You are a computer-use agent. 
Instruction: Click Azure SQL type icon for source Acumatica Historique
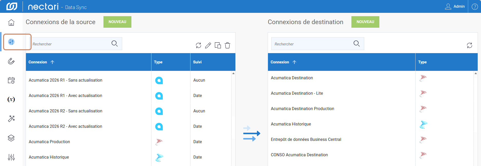click(x=159, y=157)
